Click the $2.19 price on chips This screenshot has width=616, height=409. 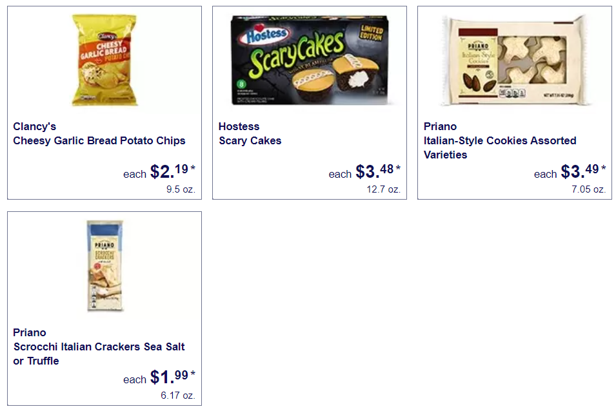click(x=172, y=171)
